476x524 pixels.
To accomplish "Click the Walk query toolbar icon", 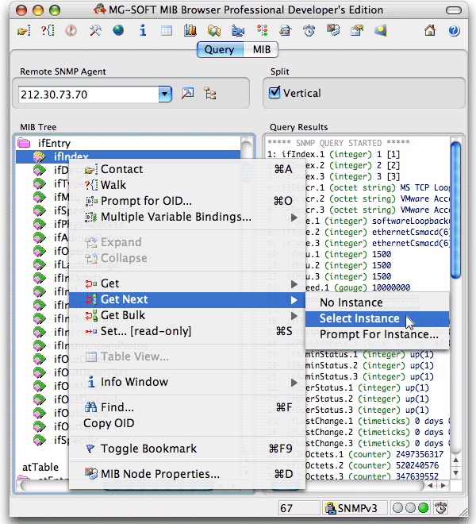I will (x=48, y=31).
